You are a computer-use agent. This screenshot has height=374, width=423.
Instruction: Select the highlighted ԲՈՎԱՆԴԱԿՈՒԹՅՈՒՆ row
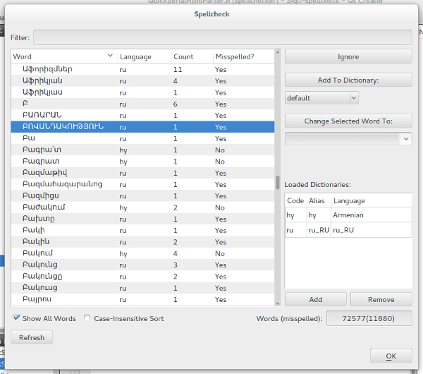[142, 127]
